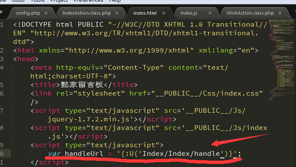The image size is (296, 167).
Task: Open the WishAction.class.php tab
Action: pyautogui.click(x=250, y=13)
